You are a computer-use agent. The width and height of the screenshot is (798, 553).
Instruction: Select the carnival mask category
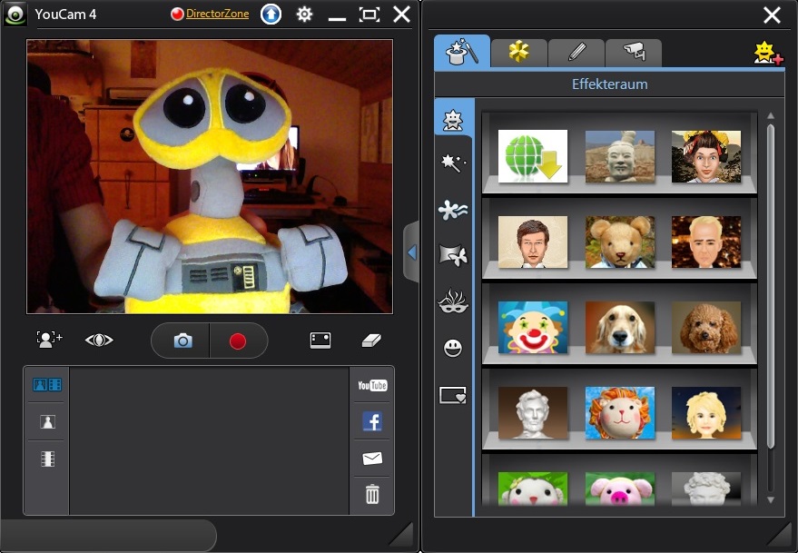pyautogui.click(x=452, y=301)
